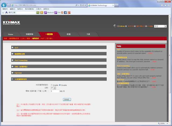Open the 工具(T) menu
This screenshot has width=172, height=126.
38,9
